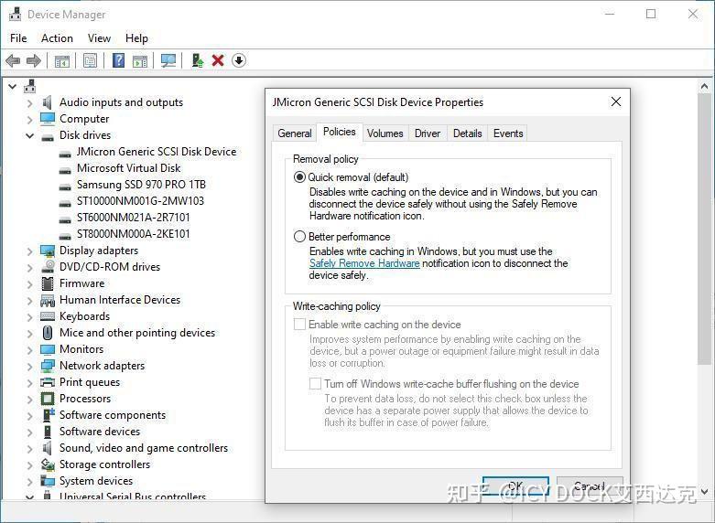Switch to the Driver tab

point(428,133)
